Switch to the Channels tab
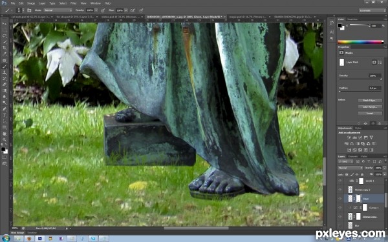 (353, 156)
